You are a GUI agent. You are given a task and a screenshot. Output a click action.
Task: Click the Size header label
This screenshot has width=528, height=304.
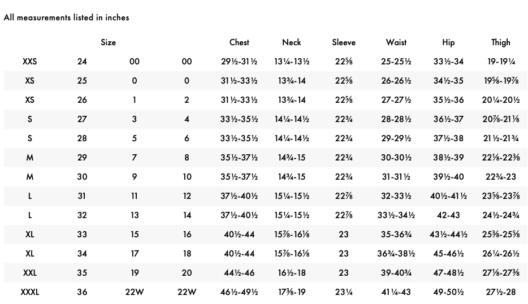click(x=108, y=42)
